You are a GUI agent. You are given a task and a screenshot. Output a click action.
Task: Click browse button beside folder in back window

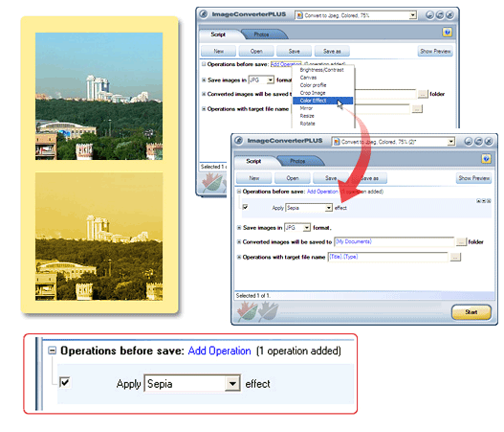coord(423,94)
